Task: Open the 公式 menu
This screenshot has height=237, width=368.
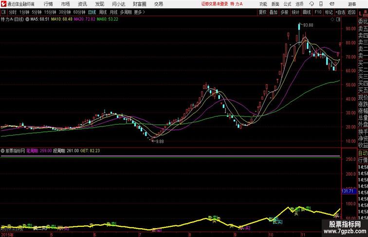Action: pos(287,4)
